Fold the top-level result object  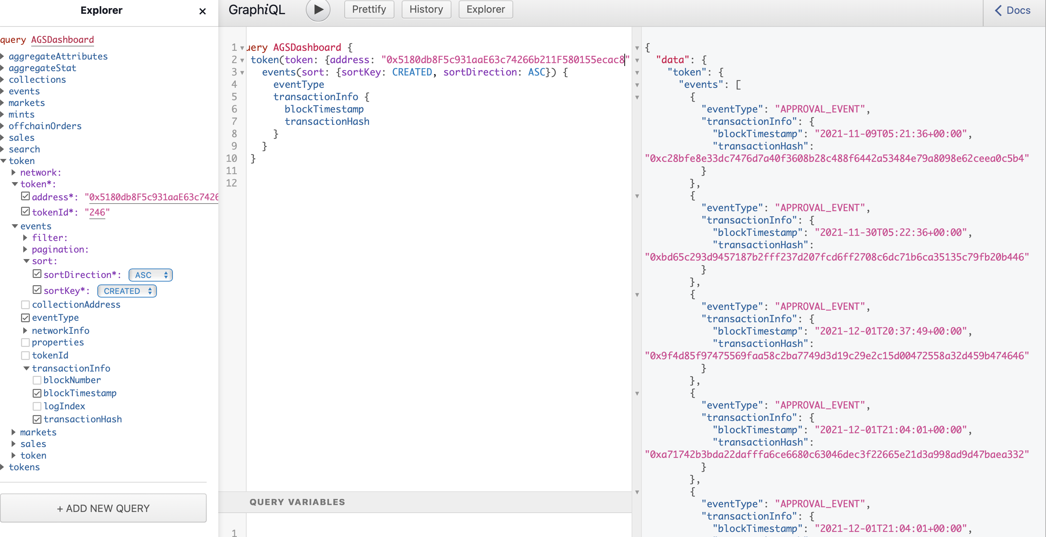(637, 48)
